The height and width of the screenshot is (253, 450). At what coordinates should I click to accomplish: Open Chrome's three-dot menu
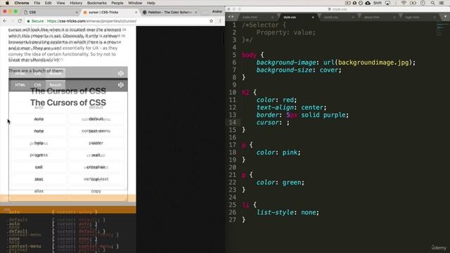[220, 21]
